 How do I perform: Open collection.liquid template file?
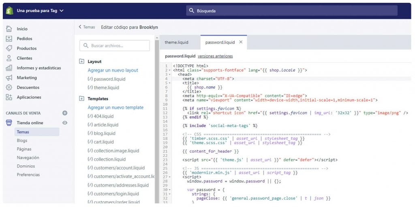[107, 159]
